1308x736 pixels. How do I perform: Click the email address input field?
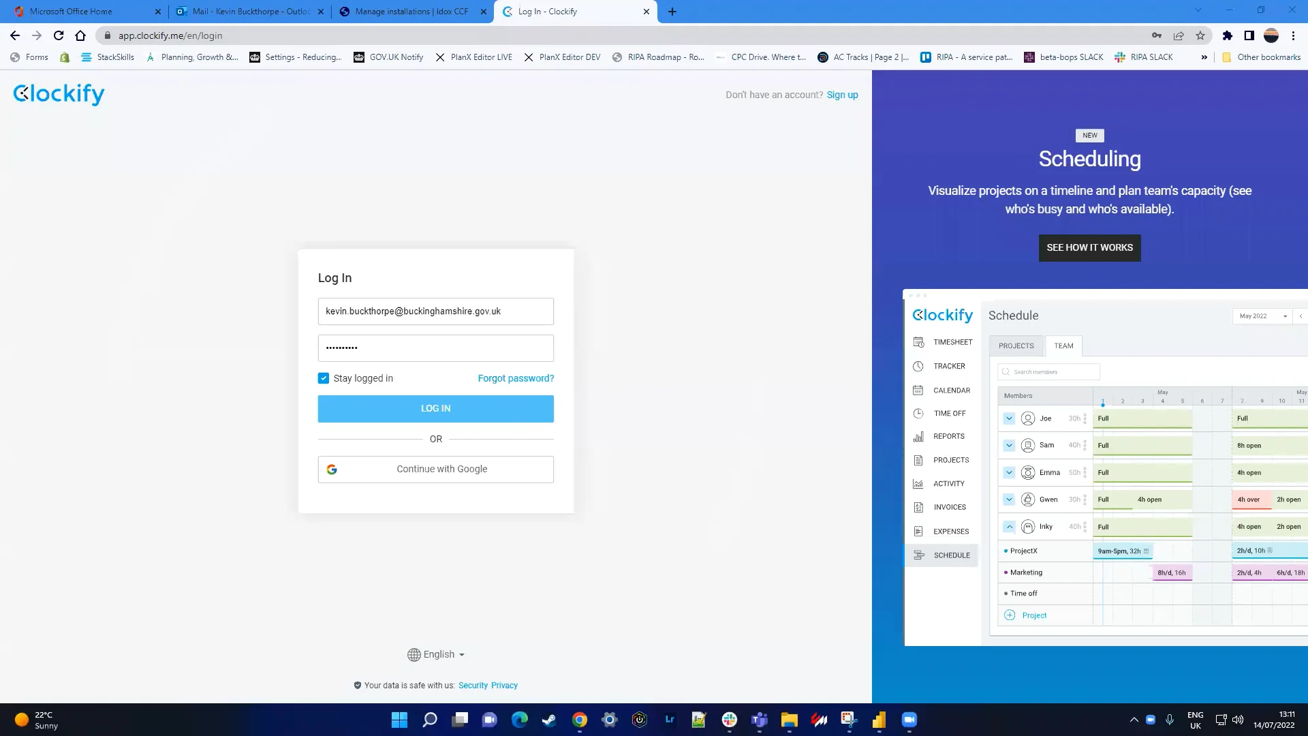436,311
